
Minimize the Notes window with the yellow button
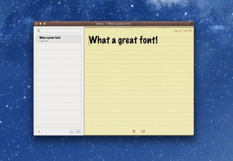click(x=40, y=24)
